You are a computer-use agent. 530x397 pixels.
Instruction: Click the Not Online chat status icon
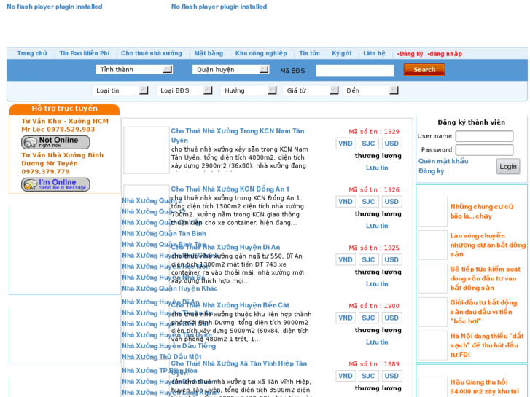pyautogui.click(x=55, y=142)
